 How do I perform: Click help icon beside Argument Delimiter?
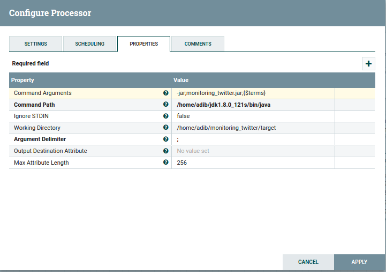[166, 139]
